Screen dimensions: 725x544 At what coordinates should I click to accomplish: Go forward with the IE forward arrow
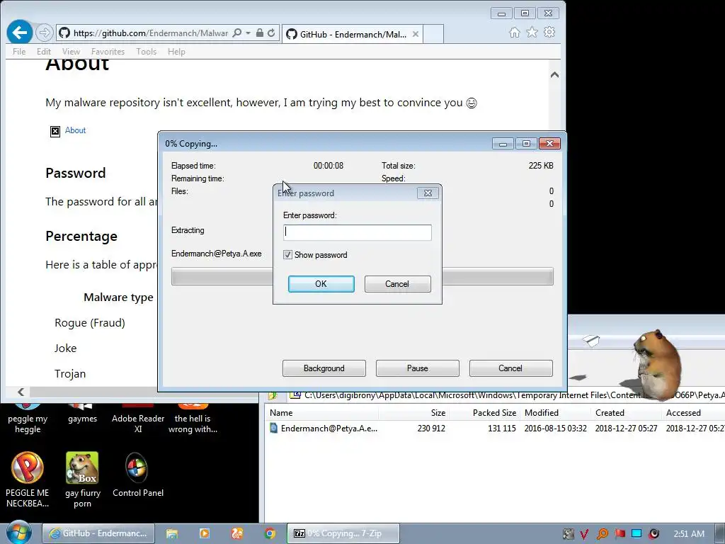(x=44, y=33)
